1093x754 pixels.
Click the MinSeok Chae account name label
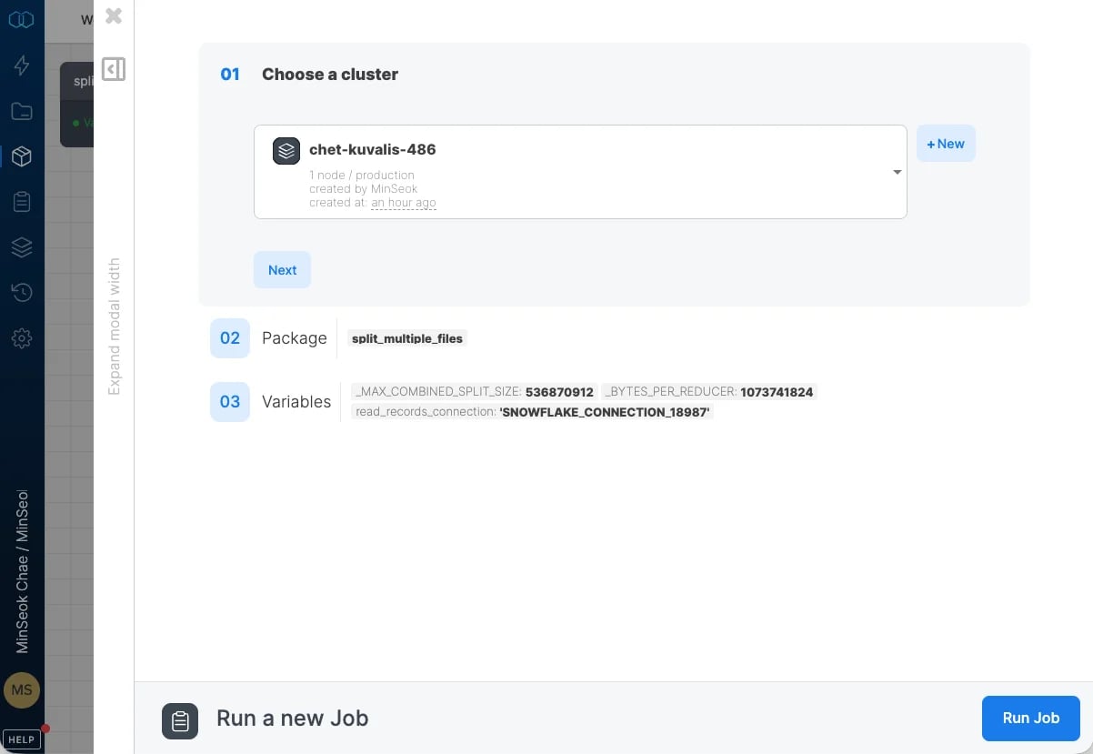(22, 572)
